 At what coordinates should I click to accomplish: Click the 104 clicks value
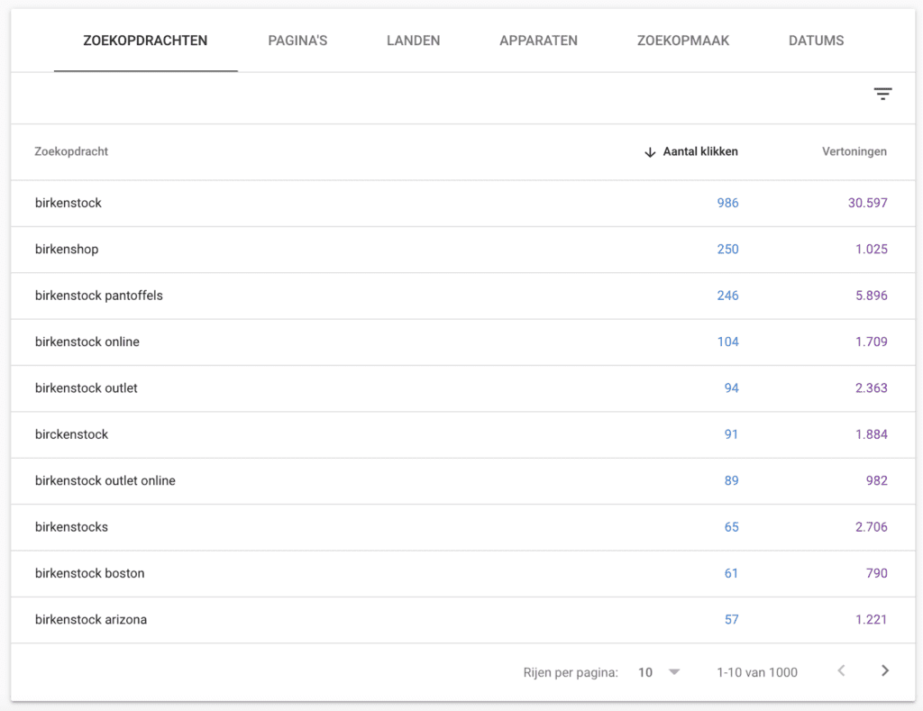[727, 342]
